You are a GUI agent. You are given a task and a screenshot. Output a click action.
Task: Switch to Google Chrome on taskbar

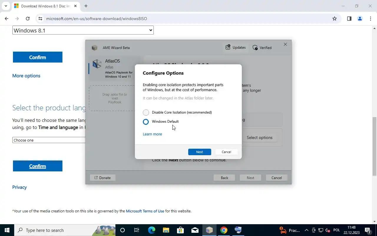(x=224, y=230)
